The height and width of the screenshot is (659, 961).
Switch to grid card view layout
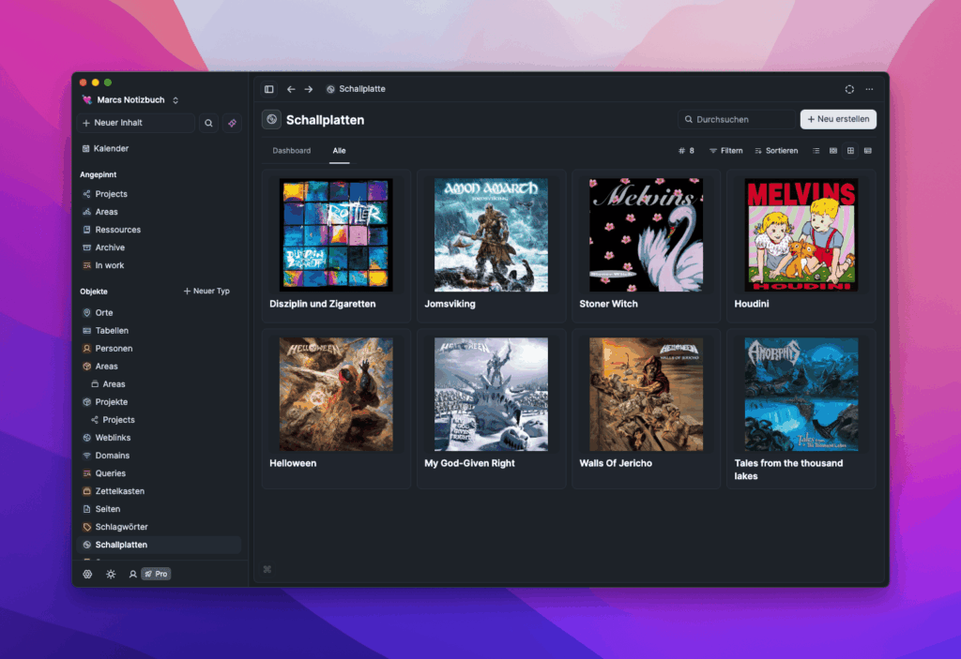tap(850, 151)
